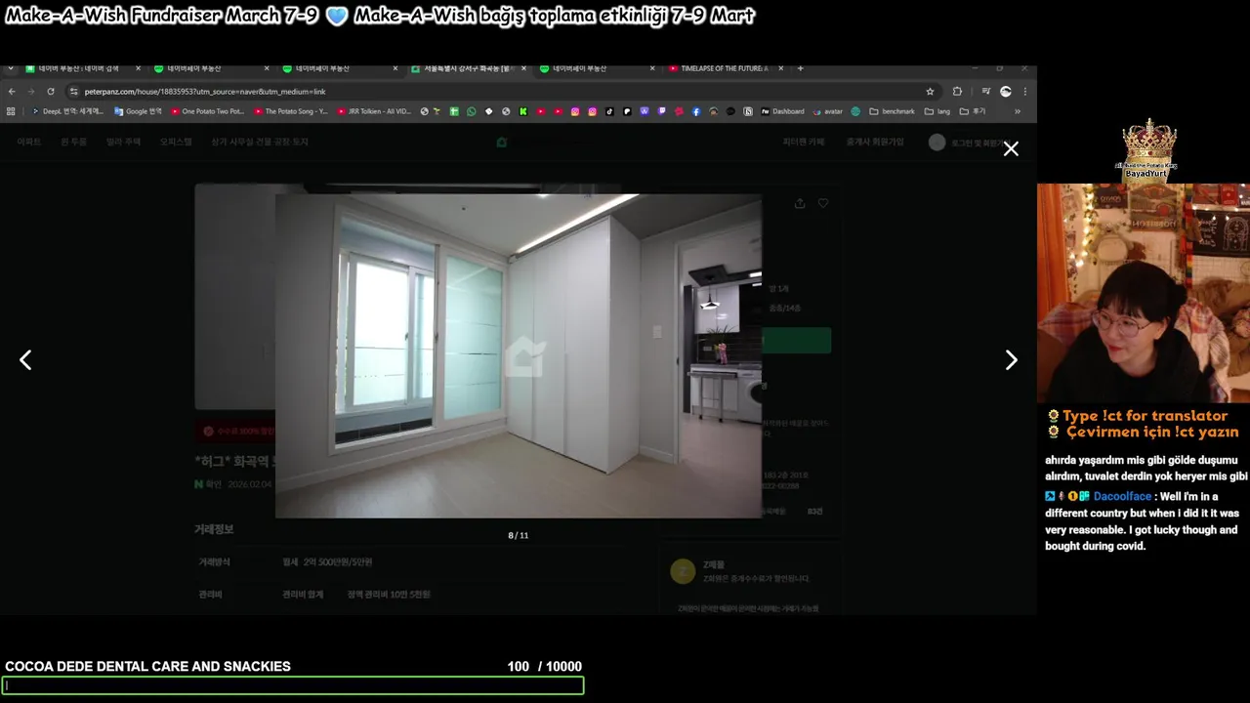Close the TIMELAPSE OF THE FUTURE tab
The height and width of the screenshot is (703, 1250).
781,68
